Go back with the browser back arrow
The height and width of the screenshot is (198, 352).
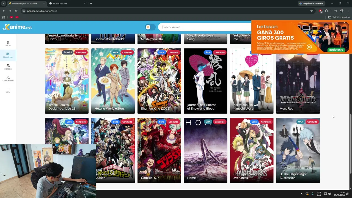[x=4, y=11]
